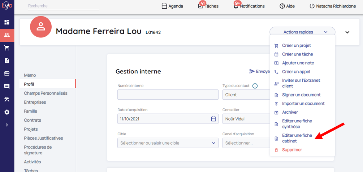363x172 pixels.
Task: Click 'Supprimer' in the actions menu
Action: (292, 150)
